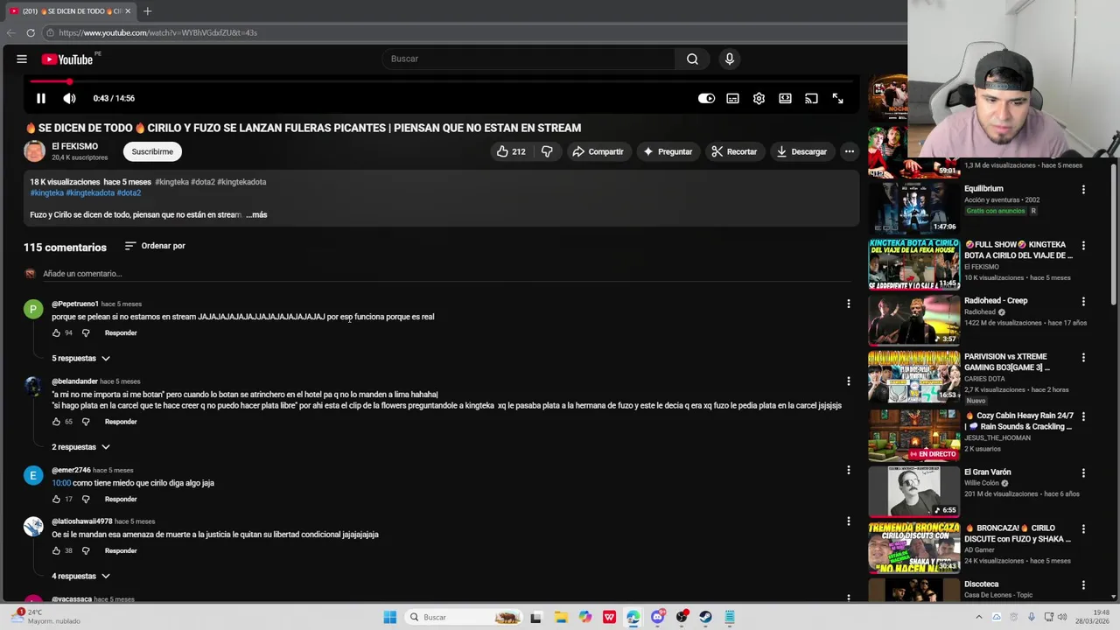Open a new browser tab
The width and height of the screenshot is (1120, 630).
pos(147,11)
